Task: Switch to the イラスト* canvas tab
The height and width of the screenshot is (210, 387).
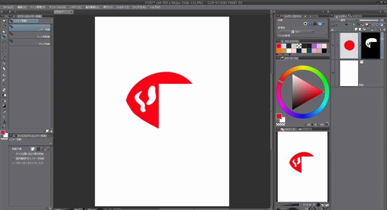Action: point(59,12)
